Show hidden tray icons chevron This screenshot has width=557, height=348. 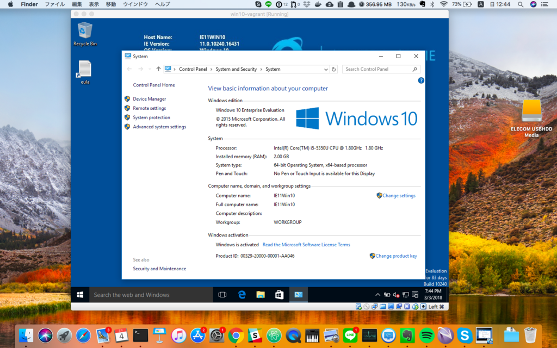pos(377,295)
